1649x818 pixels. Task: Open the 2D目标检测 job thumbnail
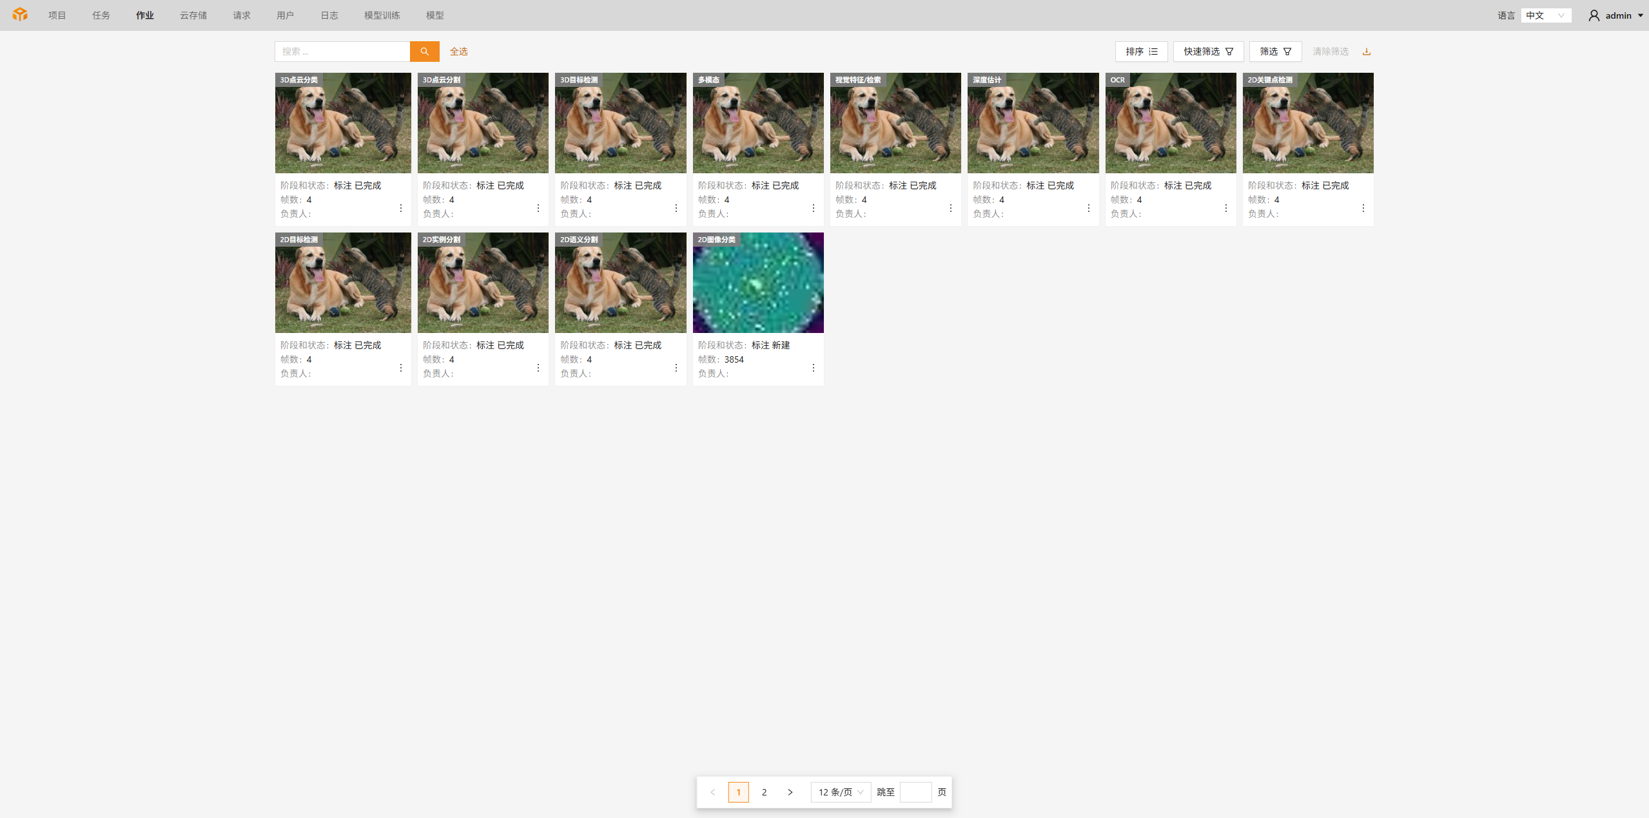[343, 283]
